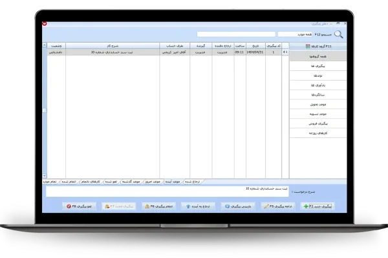Click the grid icon beside گروه کارها F11
Screen dimensions: 388x258
[x=307, y=46]
